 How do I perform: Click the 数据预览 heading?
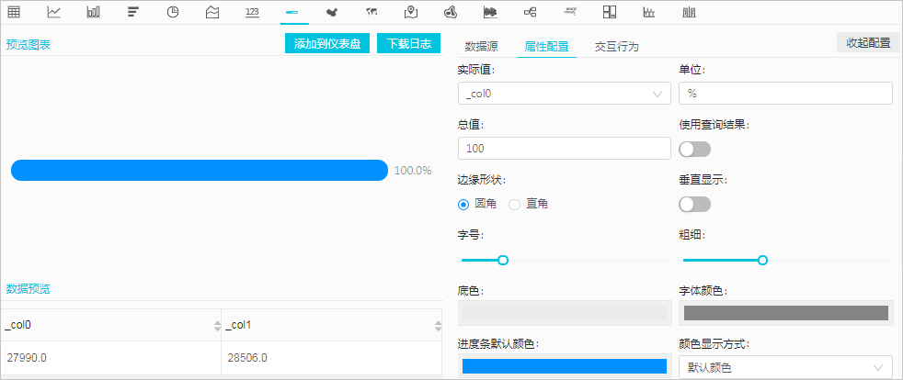(x=29, y=288)
